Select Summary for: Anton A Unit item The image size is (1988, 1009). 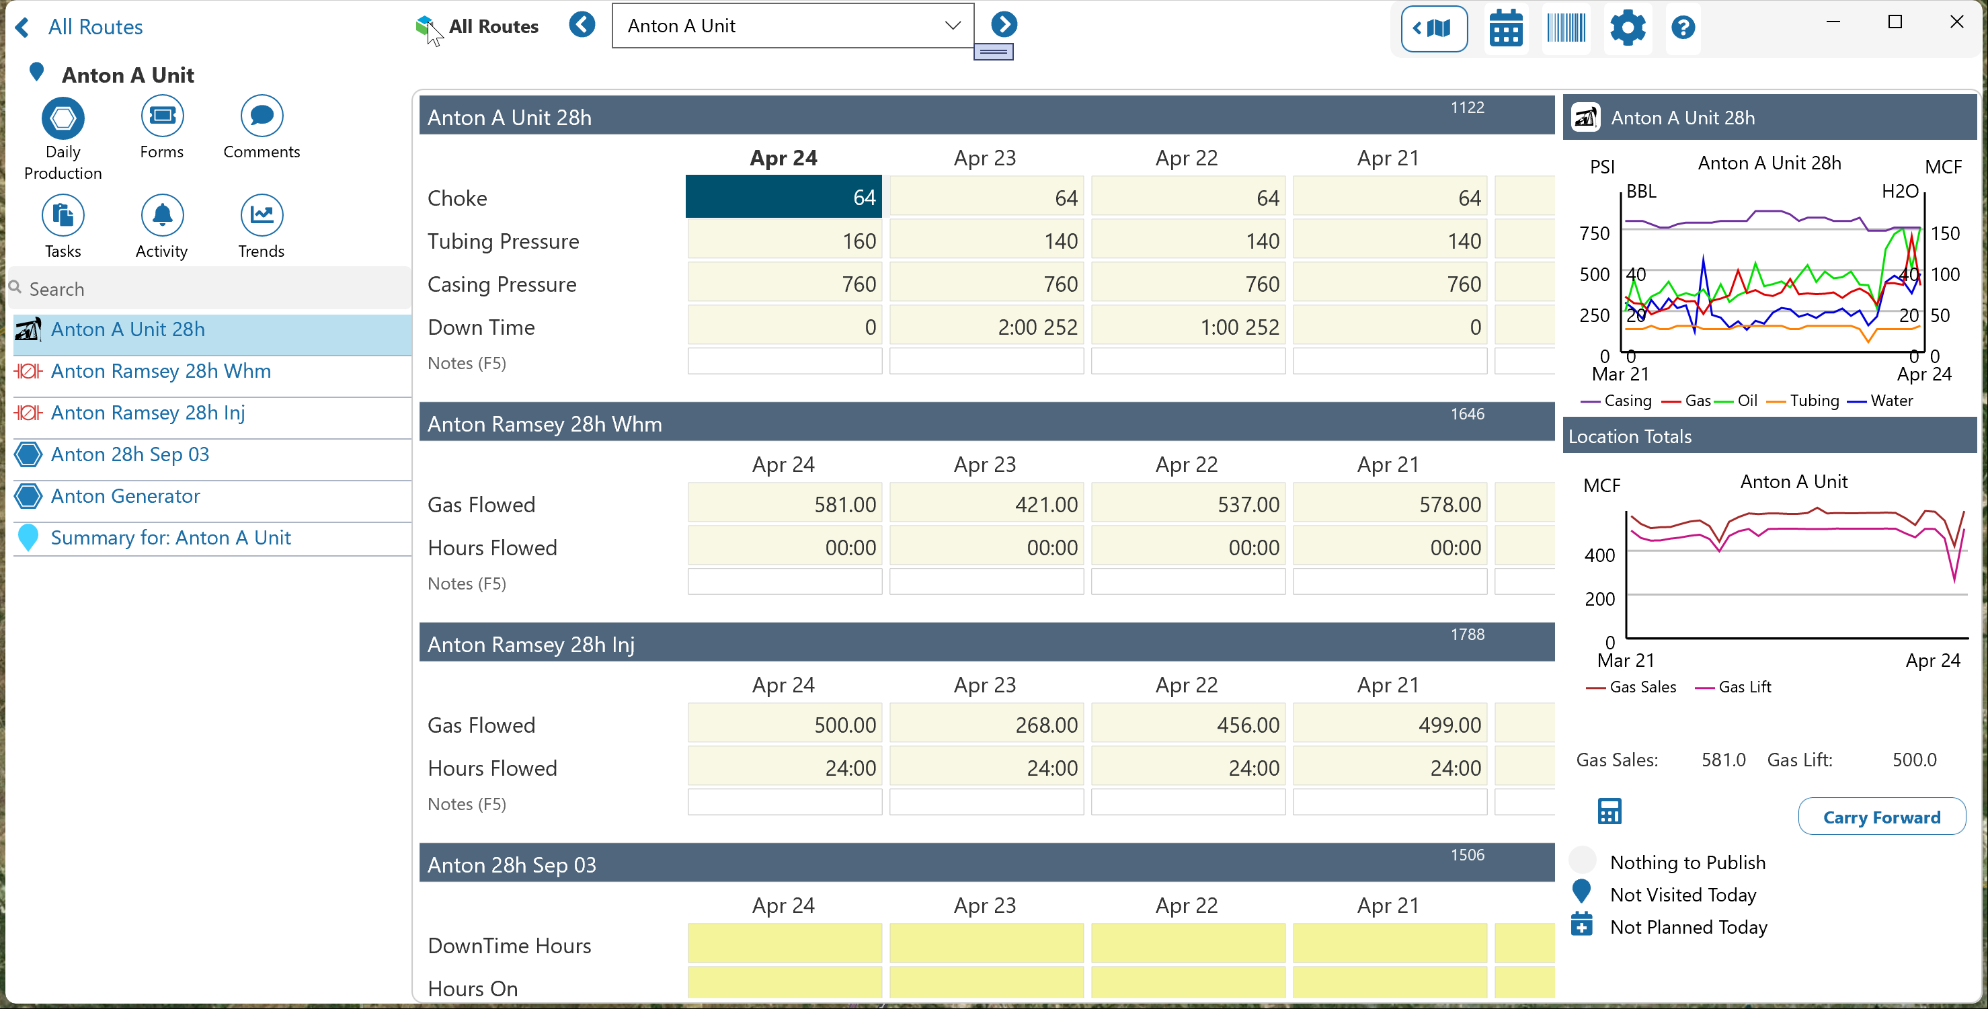(x=170, y=538)
